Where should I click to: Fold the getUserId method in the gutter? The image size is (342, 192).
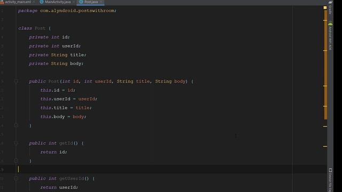point(16,179)
